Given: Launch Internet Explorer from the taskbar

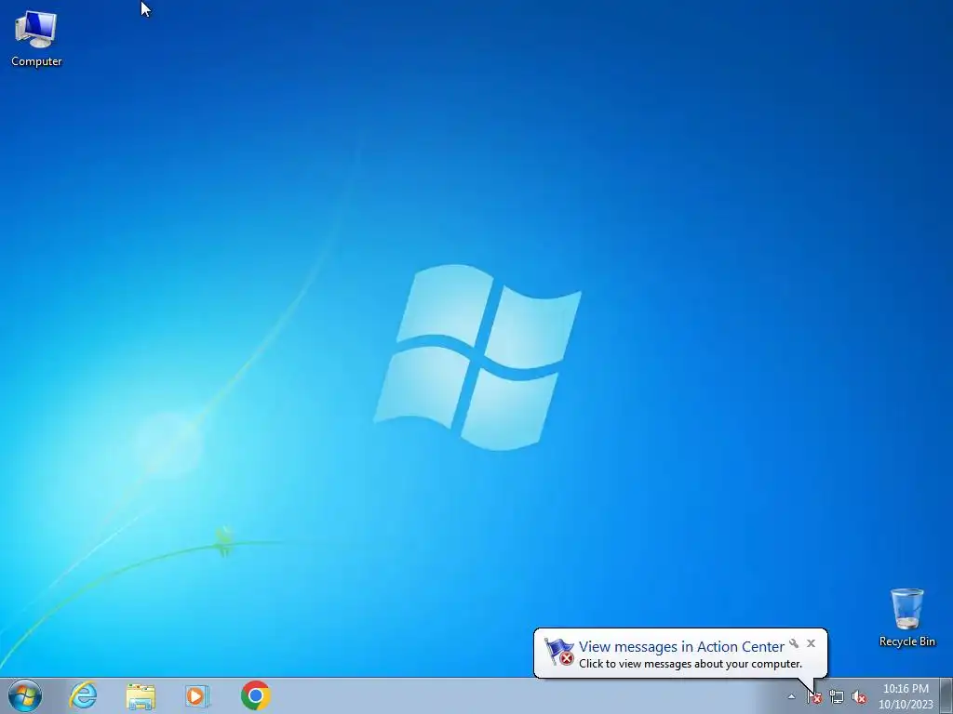Looking at the screenshot, I should (83, 695).
